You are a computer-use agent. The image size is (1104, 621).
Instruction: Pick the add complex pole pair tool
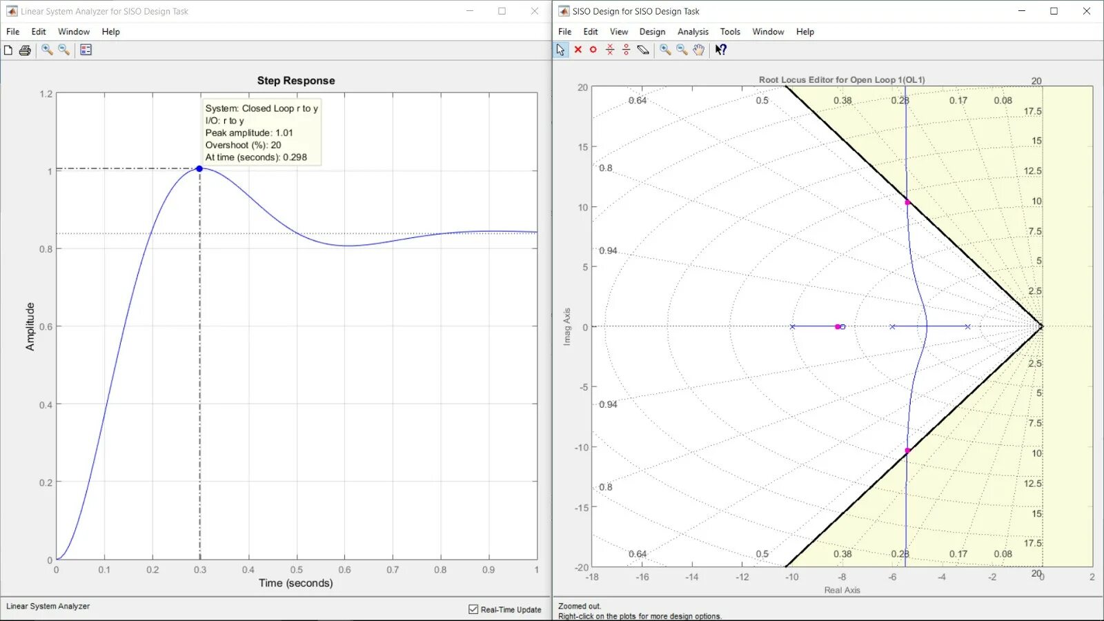[x=610, y=50]
